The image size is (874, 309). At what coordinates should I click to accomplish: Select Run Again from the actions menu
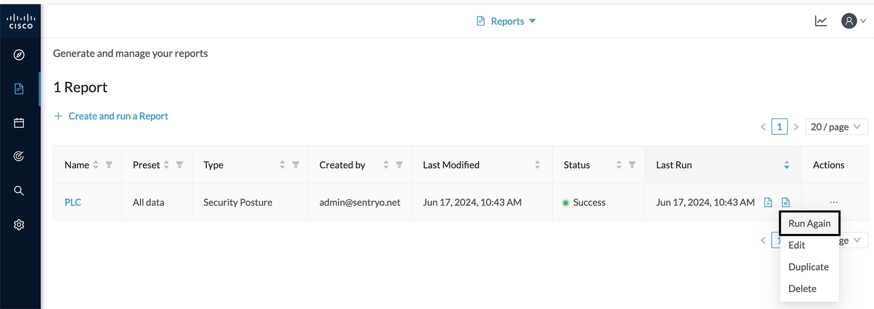click(x=809, y=224)
